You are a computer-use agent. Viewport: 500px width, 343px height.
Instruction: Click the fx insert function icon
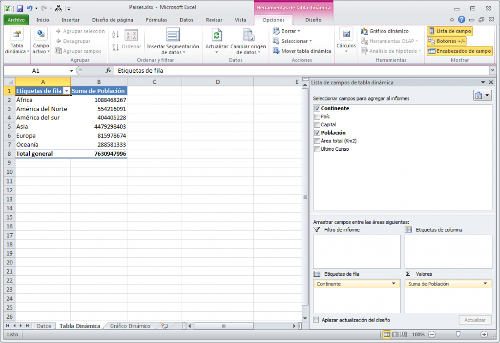click(108, 70)
